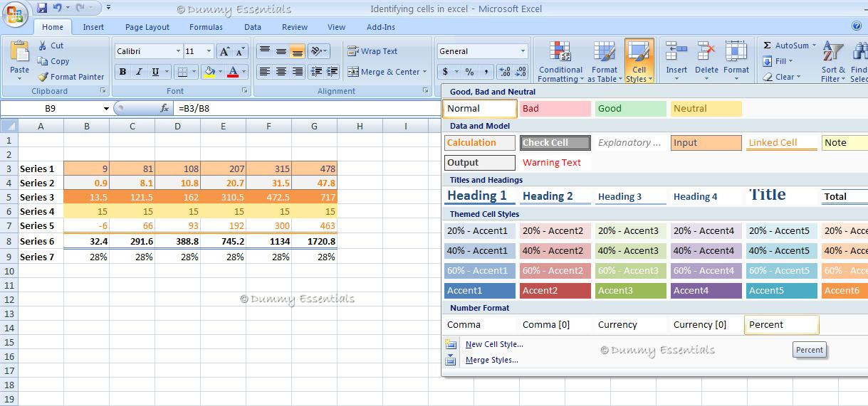This screenshot has width=868, height=406.
Task: Apply accounting dollar number format
Action: point(446,72)
